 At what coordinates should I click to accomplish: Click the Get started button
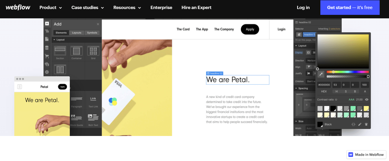(350, 8)
